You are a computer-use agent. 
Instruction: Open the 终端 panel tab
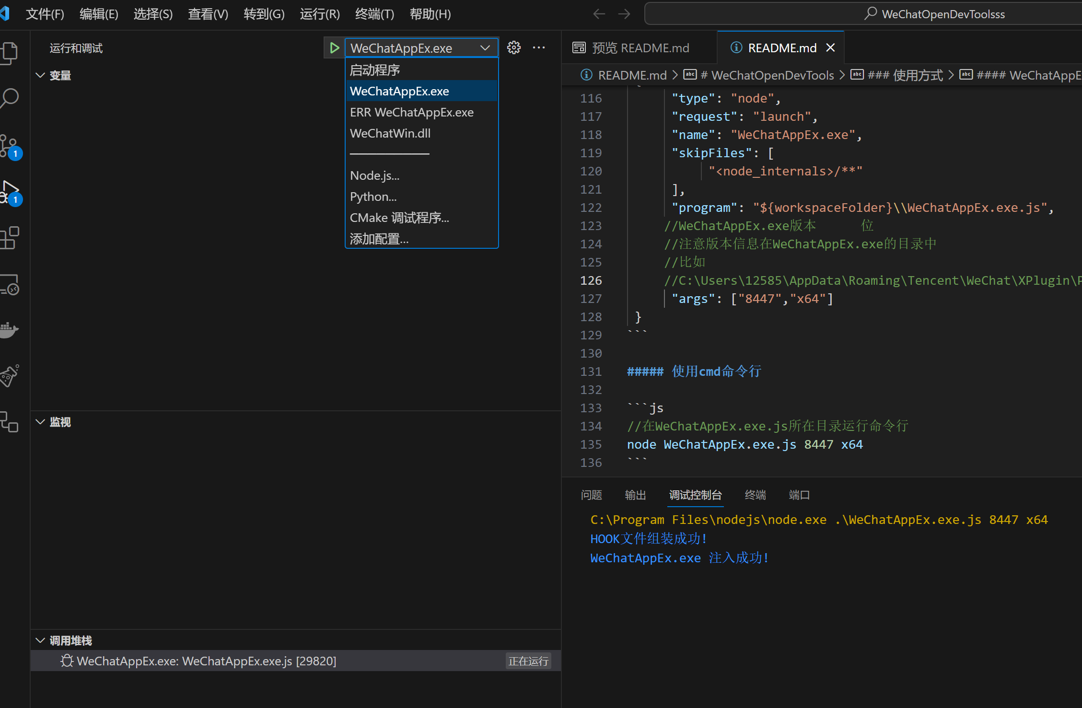pyautogui.click(x=755, y=495)
